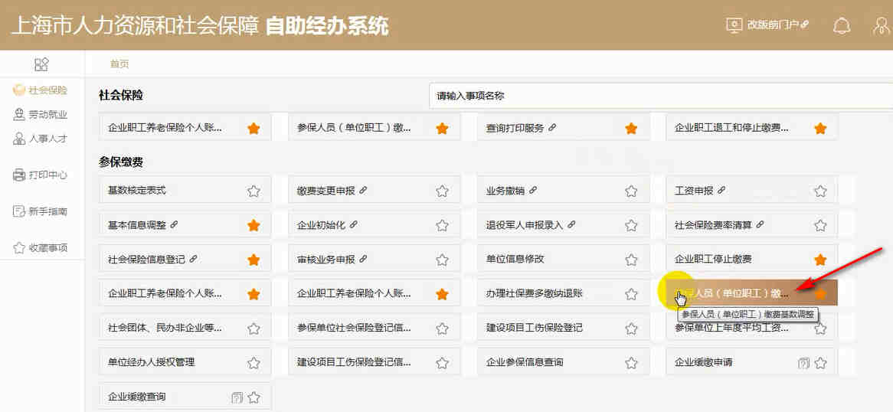Open the 社会保险信息登记 card
This screenshot has height=412, width=893.
pos(185,259)
